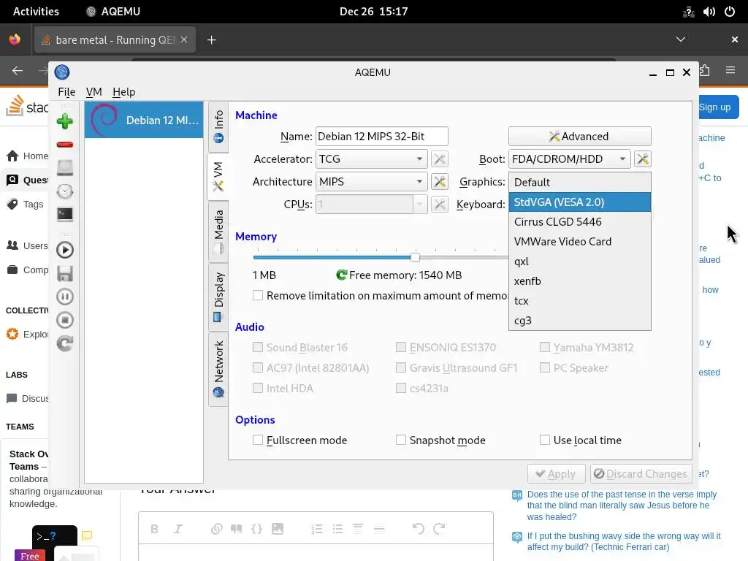Image resolution: width=748 pixels, height=561 pixels.
Task: Open Accelerator settings wrench button
Action: point(439,159)
